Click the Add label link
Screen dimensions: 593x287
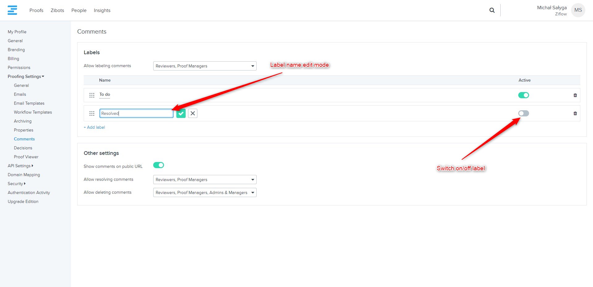95,127
